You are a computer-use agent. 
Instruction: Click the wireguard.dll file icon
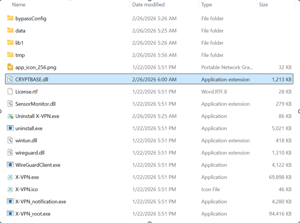10,153
